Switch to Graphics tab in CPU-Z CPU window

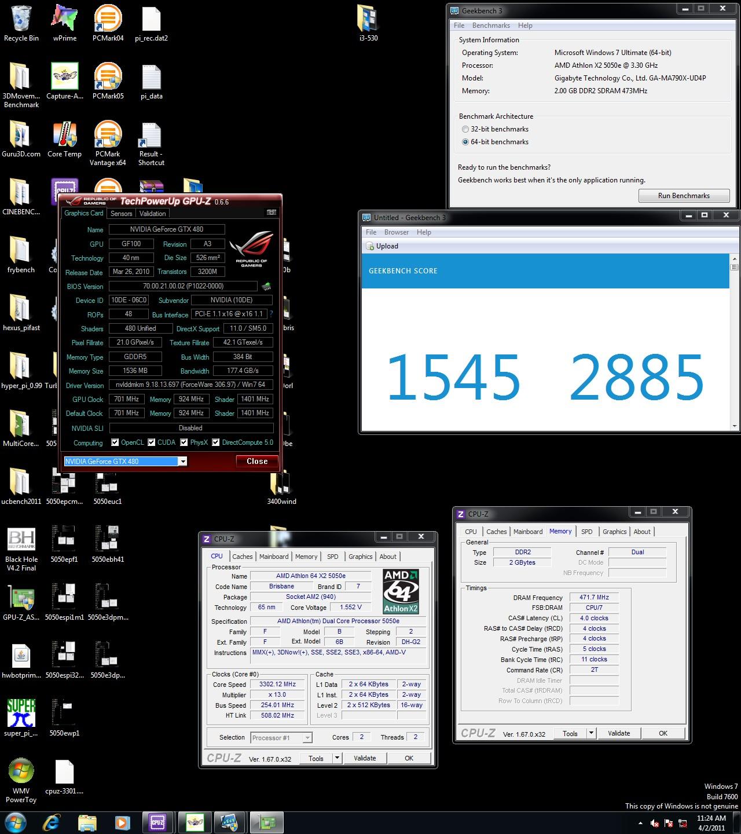pyautogui.click(x=360, y=557)
